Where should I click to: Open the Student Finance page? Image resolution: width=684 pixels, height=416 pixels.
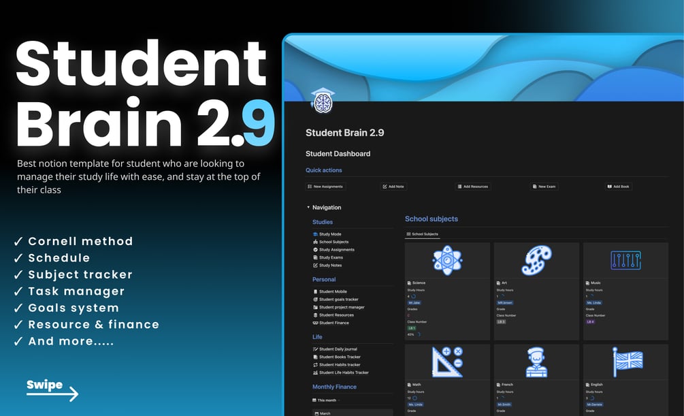pyautogui.click(x=333, y=323)
